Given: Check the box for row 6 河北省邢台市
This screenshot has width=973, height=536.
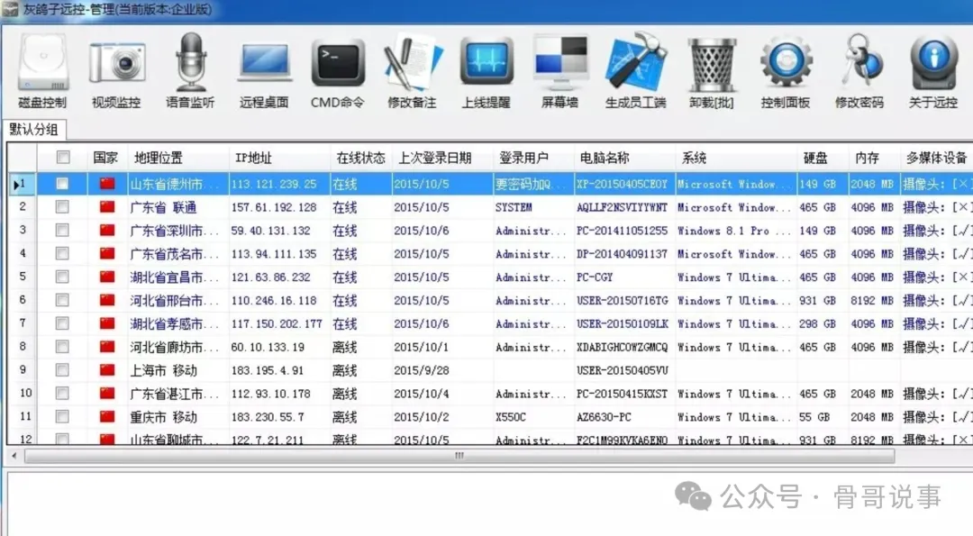Looking at the screenshot, I should tap(62, 300).
